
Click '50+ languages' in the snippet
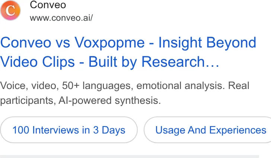(97, 86)
